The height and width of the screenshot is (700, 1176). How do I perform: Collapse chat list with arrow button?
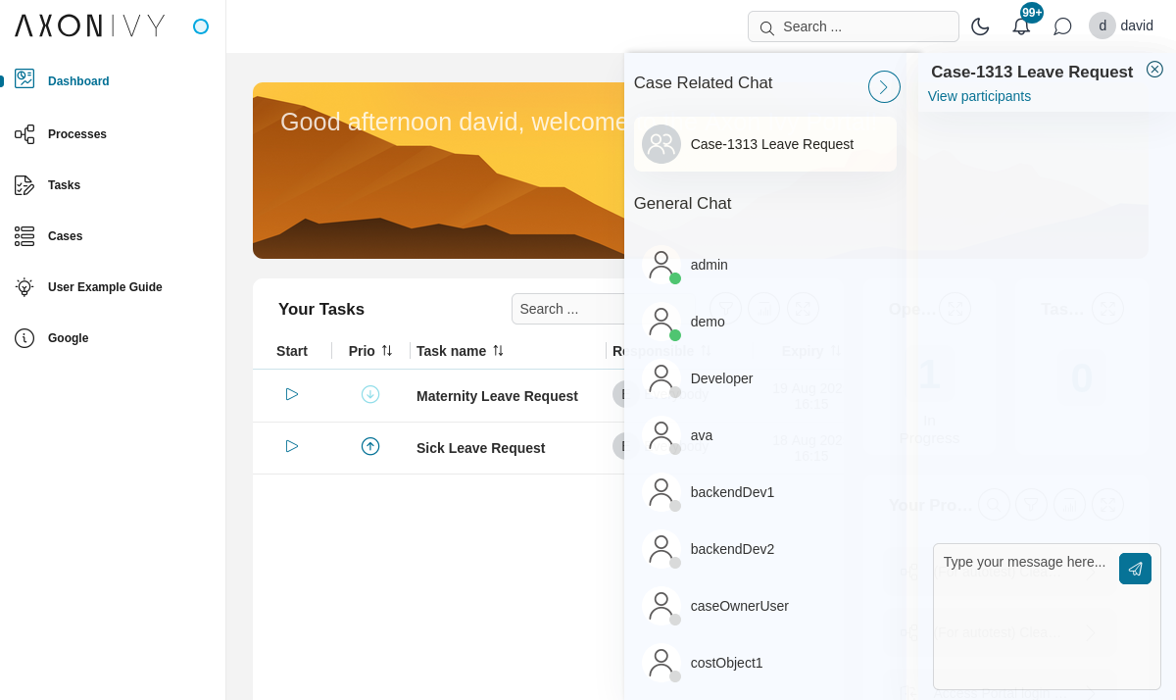(x=884, y=87)
